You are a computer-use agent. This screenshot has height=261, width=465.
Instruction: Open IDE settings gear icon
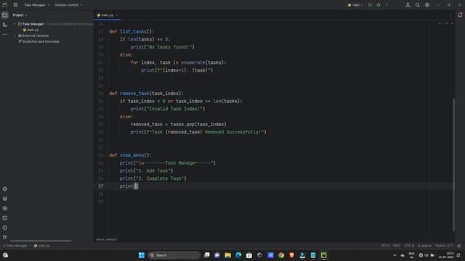pos(427,5)
